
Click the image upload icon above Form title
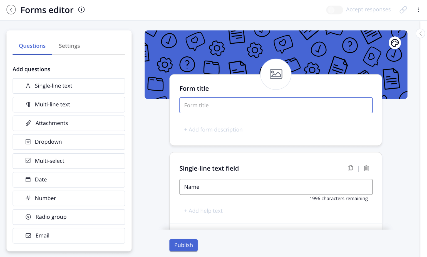pos(276,74)
